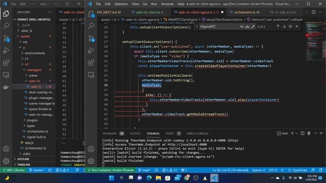
Task: Open Windows Start menu
Action: pos(112,178)
